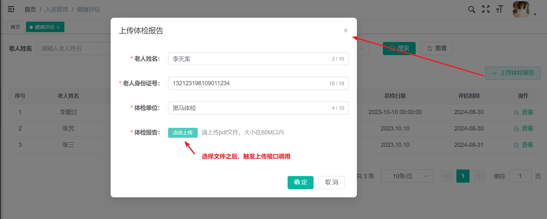Click the 老人姓名 field containing 李天龙
Screen dimensions: 547x219
pos(258,58)
